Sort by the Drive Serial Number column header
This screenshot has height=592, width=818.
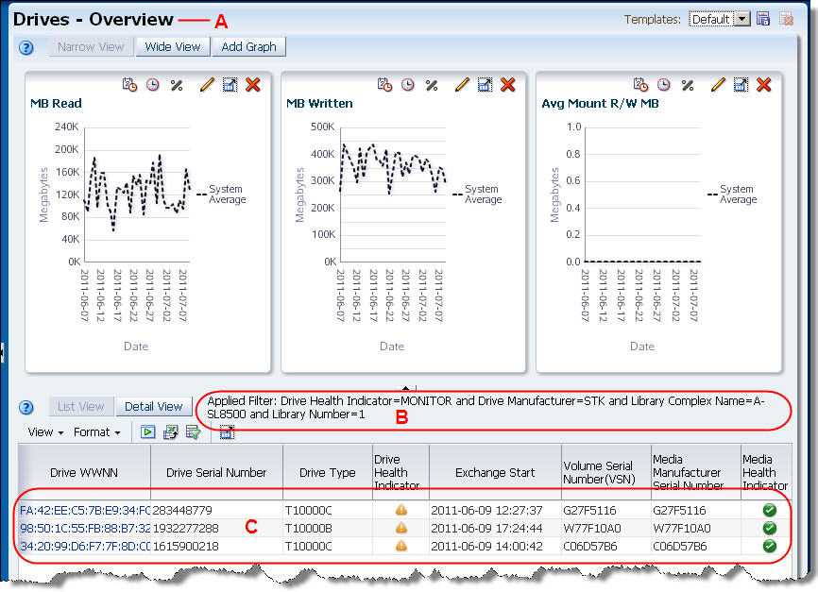216,472
